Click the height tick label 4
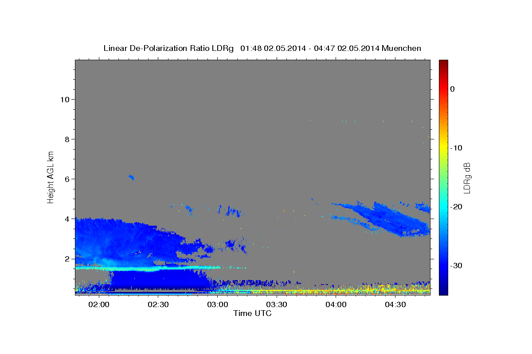This screenshot has width=532, height=354. tap(67, 219)
